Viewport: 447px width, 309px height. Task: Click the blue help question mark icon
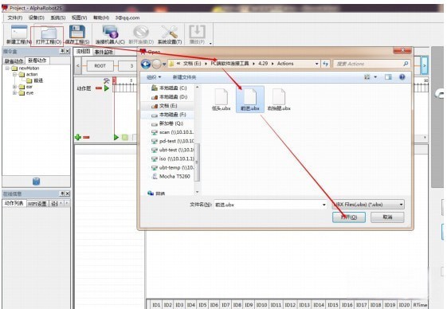point(402,77)
